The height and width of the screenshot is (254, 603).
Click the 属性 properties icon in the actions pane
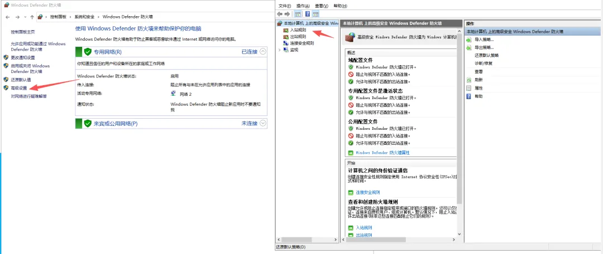(x=469, y=88)
